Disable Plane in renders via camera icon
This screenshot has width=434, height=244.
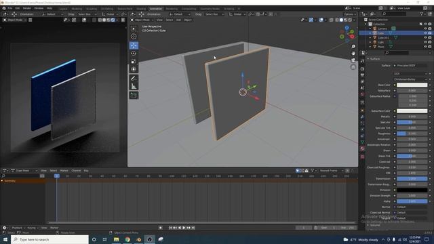tap(430, 47)
